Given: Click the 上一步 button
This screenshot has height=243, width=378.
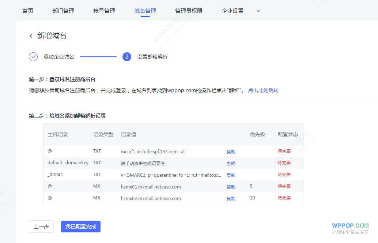Looking at the screenshot, I should (x=41, y=227).
